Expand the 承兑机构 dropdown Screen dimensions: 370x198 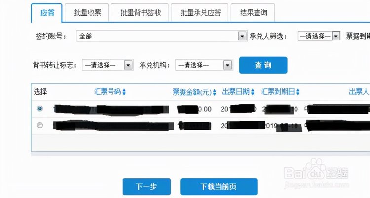click(204, 65)
